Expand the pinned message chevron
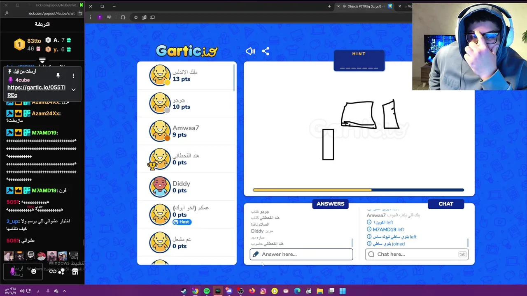This screenshot has height=296, width=527. click(x=73, y=90)
